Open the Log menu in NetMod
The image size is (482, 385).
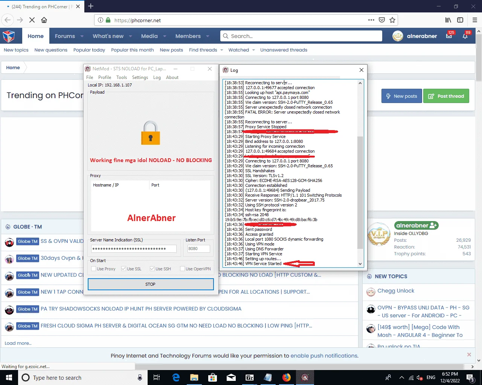(157, 77)
